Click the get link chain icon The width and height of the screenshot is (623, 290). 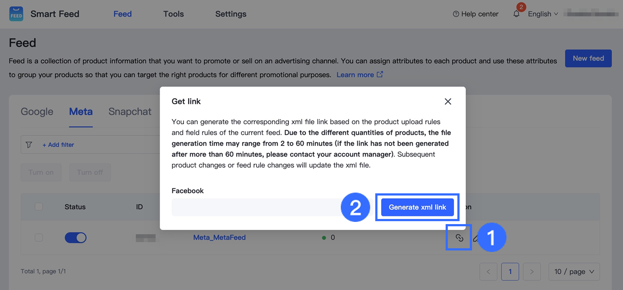pos(459,238)
